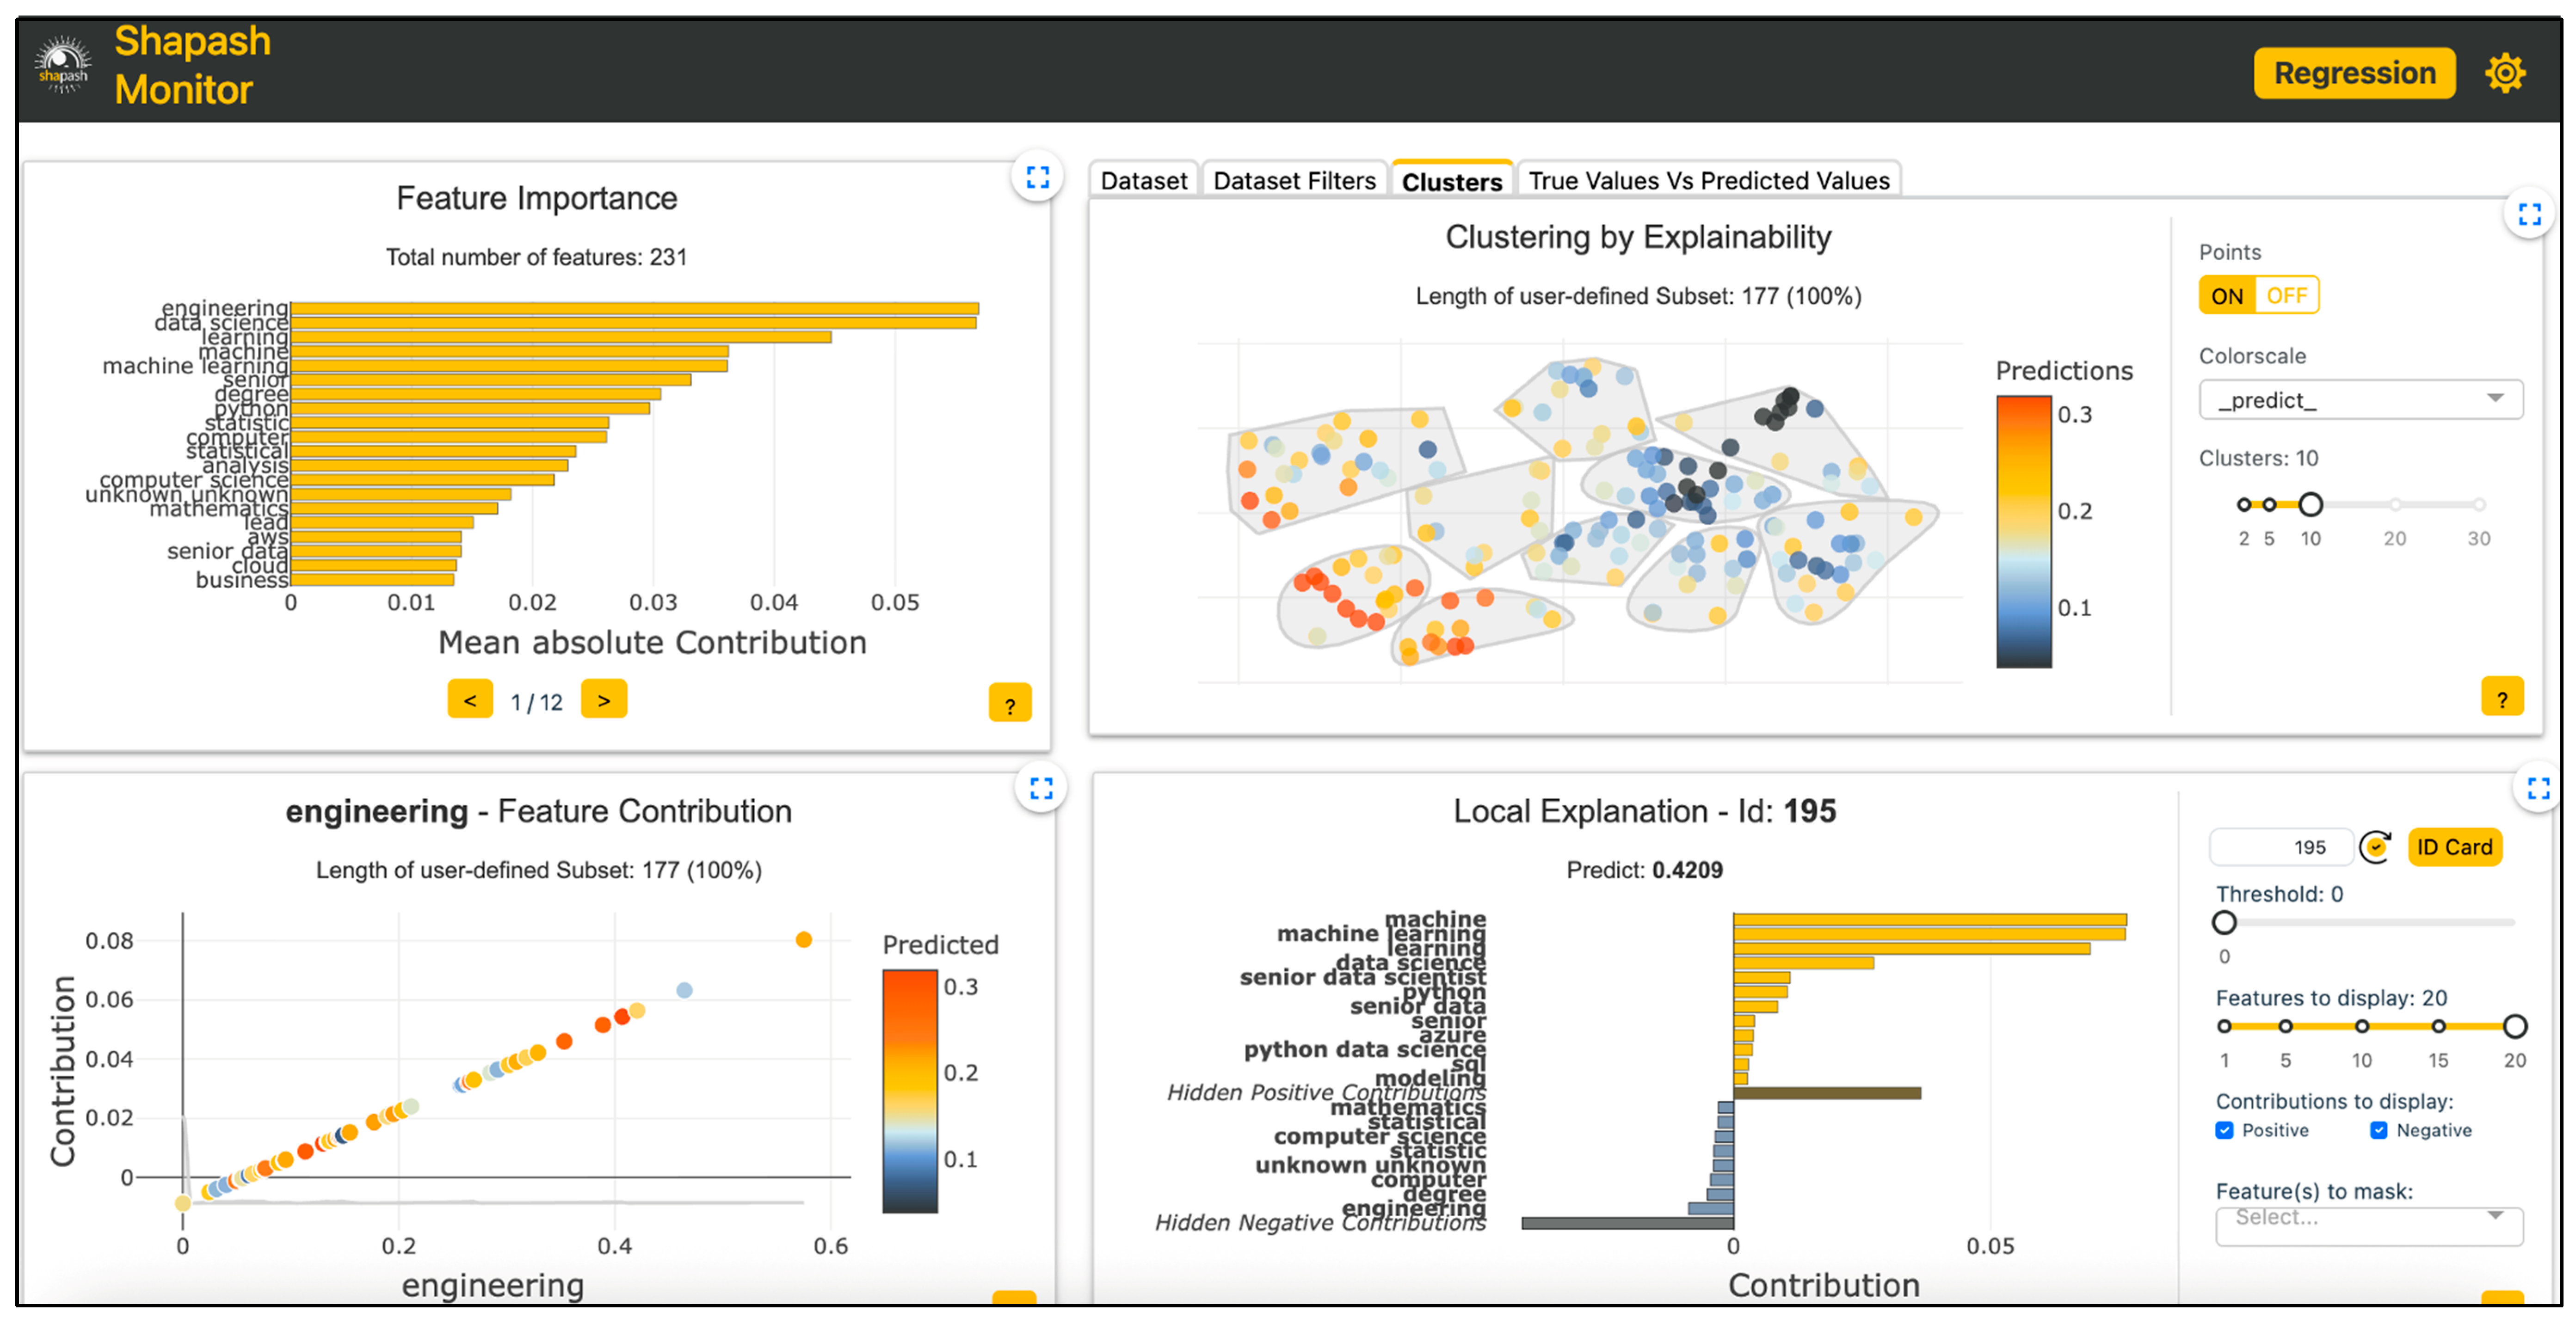Select the Clusters tab
The width and height of the screenshot is (2576, 1324).
(1452, 181)
